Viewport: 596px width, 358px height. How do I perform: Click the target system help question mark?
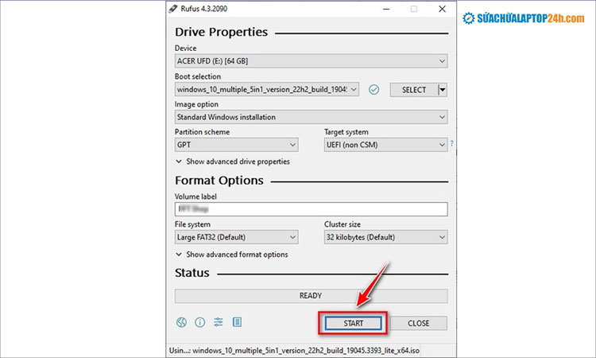pos(451,144)
